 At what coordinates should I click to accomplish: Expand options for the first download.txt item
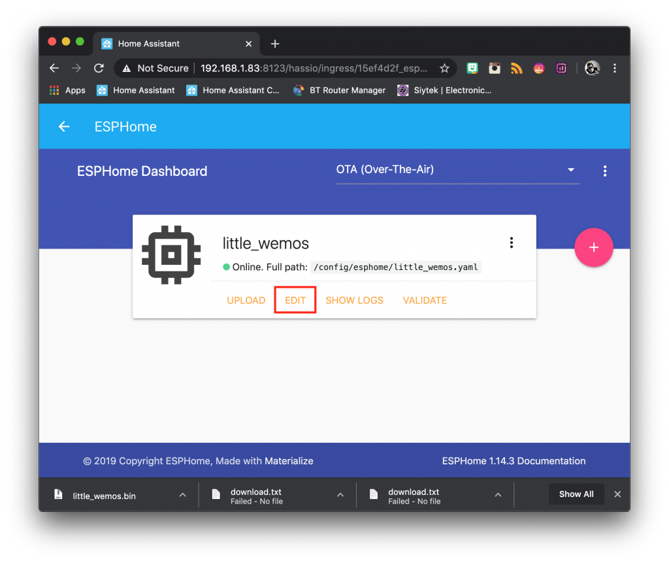pyautogui.click(x=340, y=494)
